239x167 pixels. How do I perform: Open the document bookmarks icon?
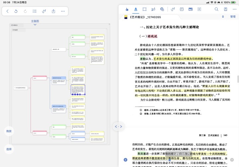pyautogui.click(x=226, y=9)
